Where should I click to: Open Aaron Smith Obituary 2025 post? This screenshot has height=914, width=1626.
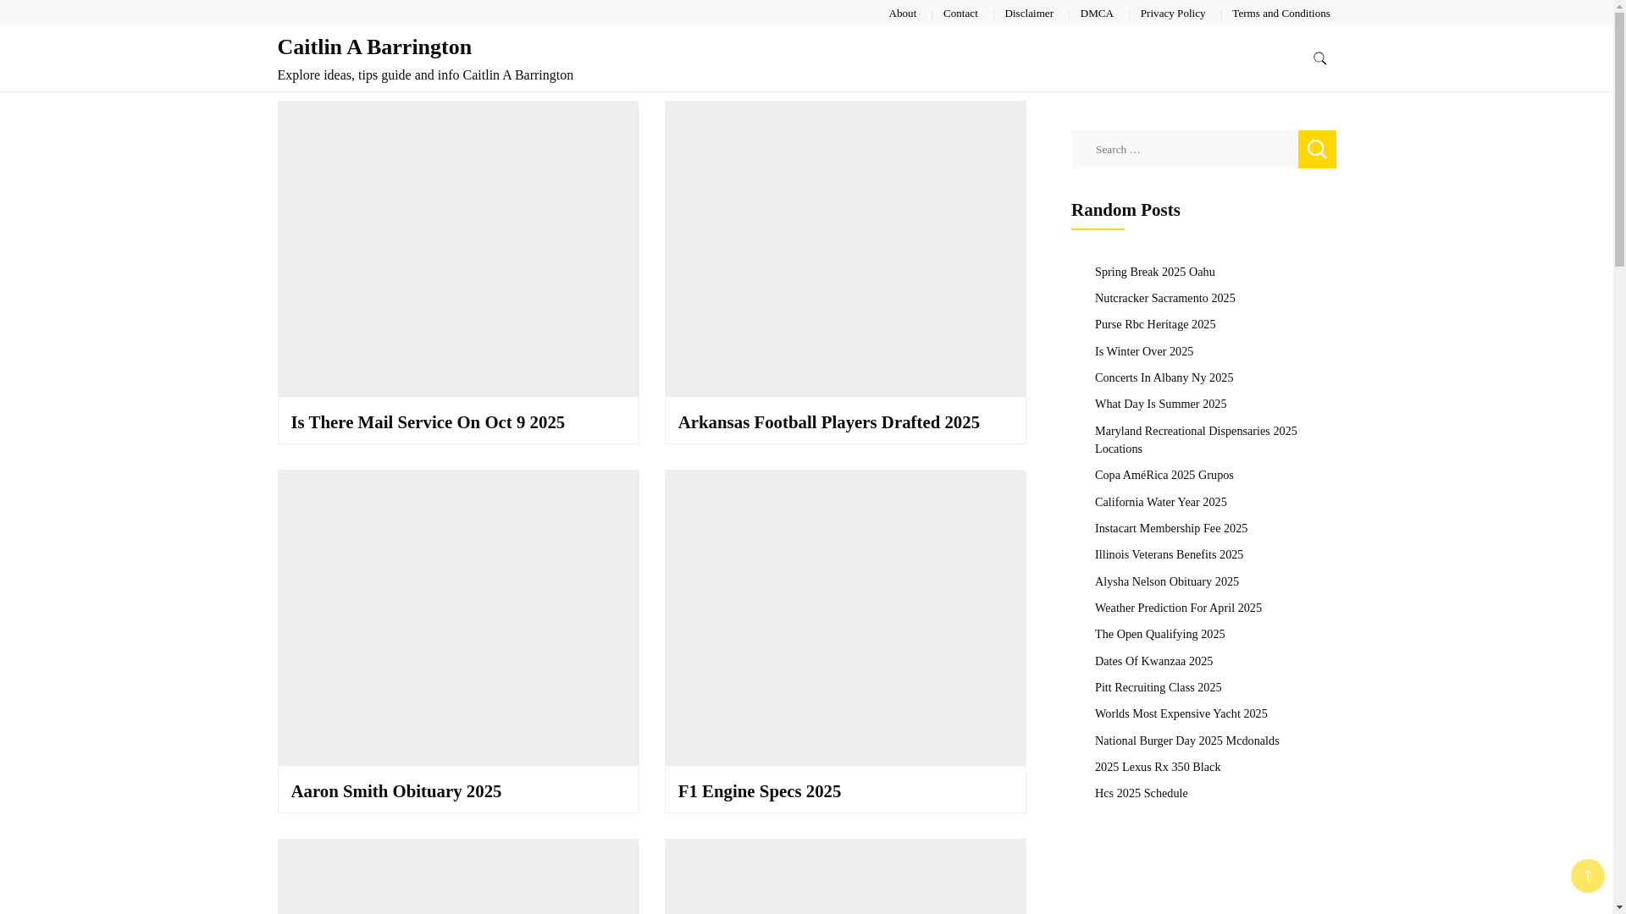coord(396,791)
